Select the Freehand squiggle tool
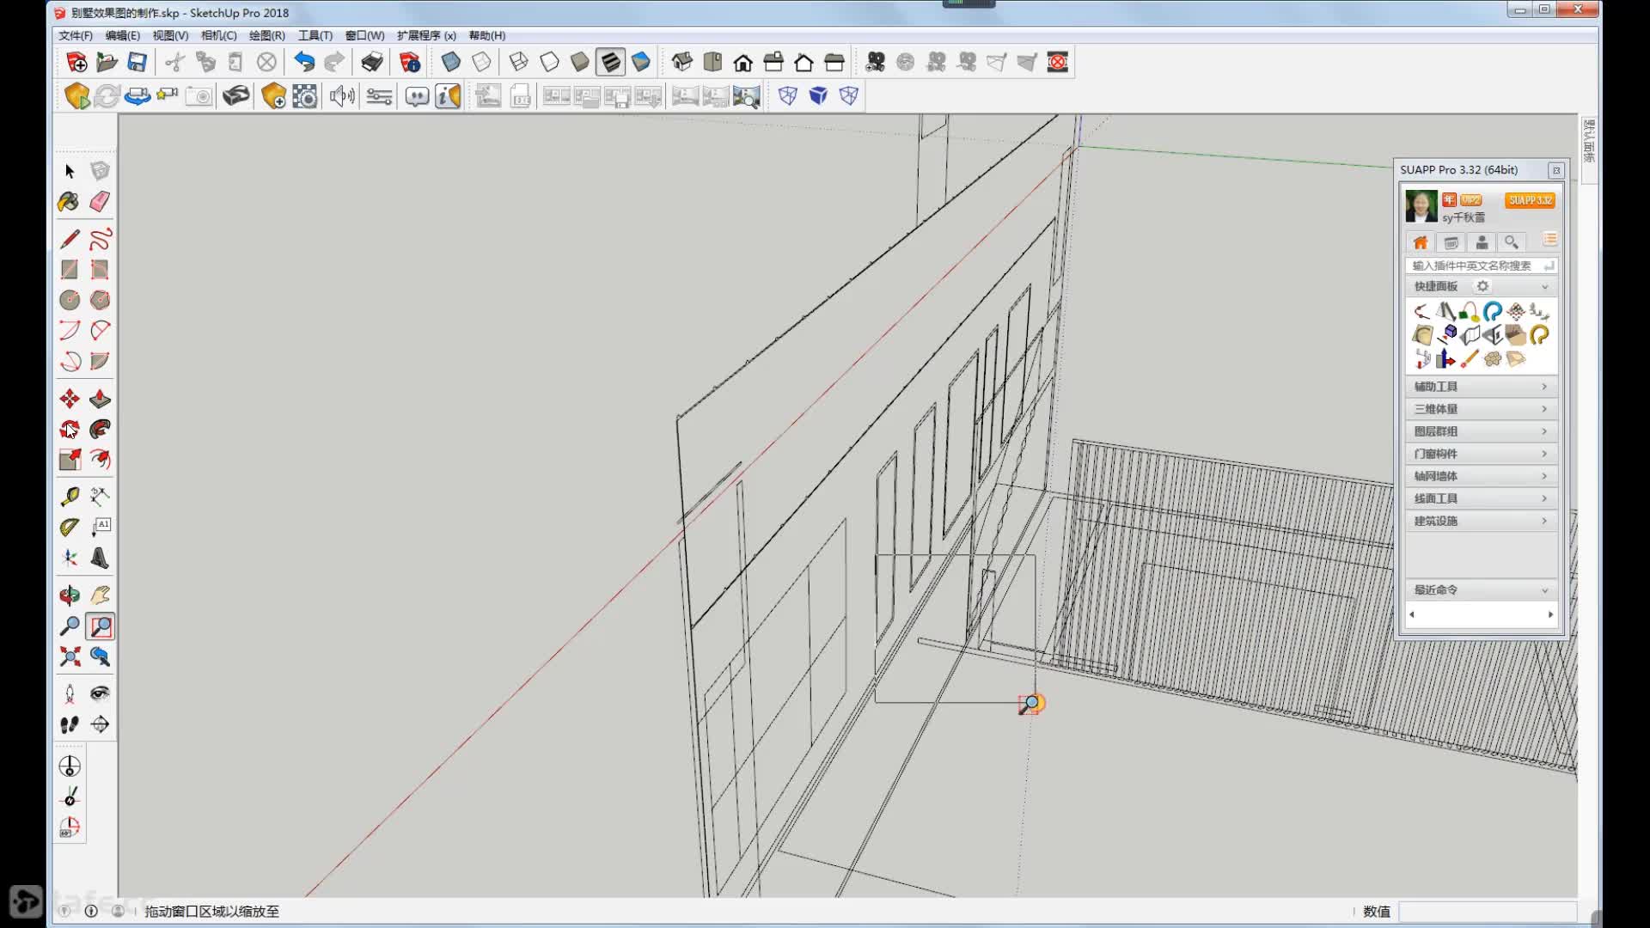The height and width of the screenshot is (928, 1650). click(x=100, y=239)
